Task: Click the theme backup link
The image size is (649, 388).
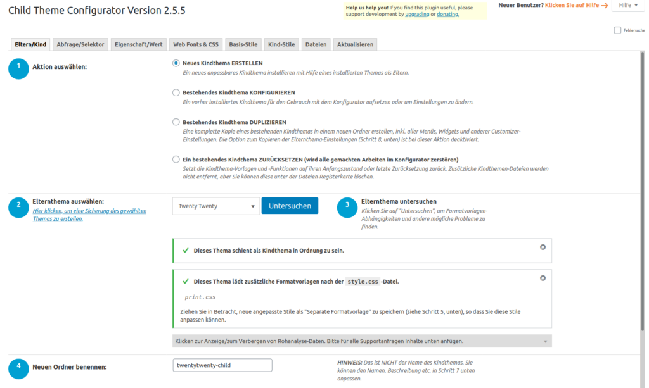Action: point(89,215)
